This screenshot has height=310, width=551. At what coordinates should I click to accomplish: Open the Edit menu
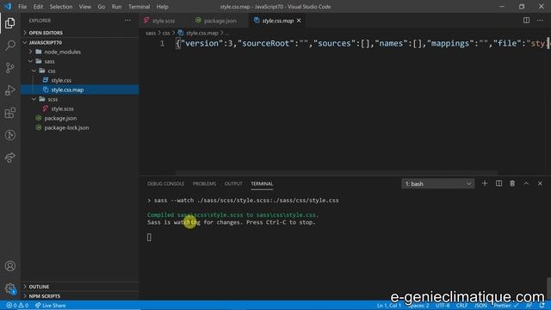click(38, 7)
